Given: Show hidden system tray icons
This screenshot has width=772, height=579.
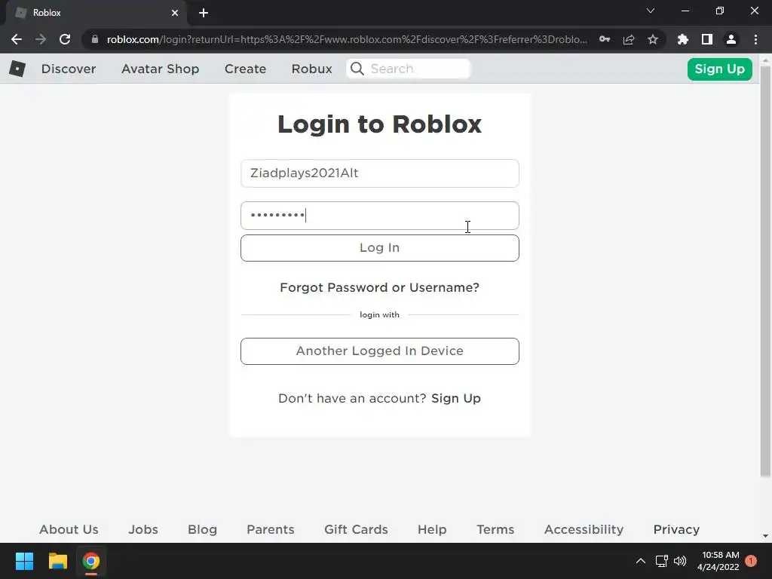Looking at the screenshot, I should point(641,561).
